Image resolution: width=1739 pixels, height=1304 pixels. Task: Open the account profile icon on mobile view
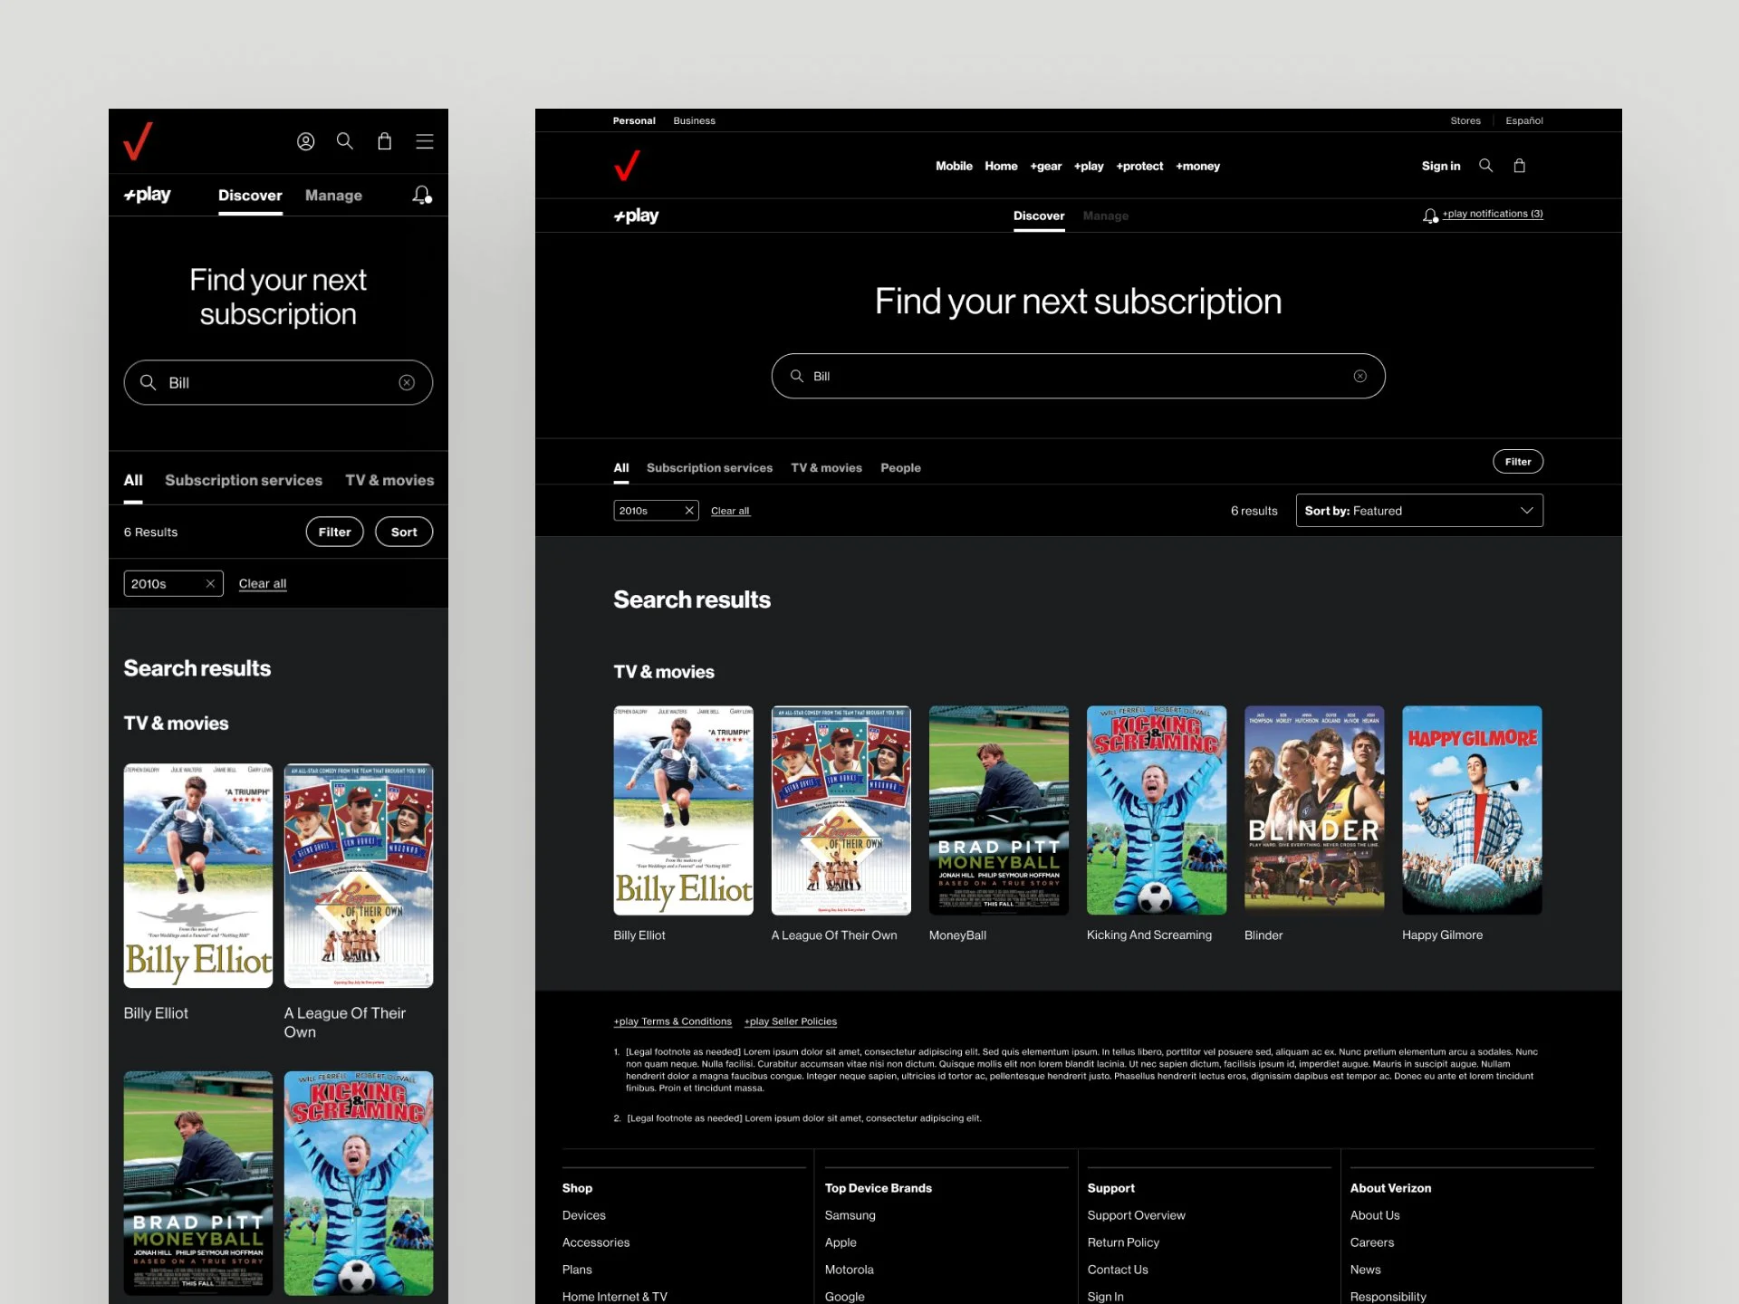[x=306, y=141]
